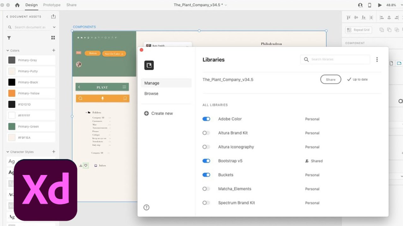The width and height of the screenshot is (403, 226).
Task: Align bottom edges icon
Action: click(364, 18)
